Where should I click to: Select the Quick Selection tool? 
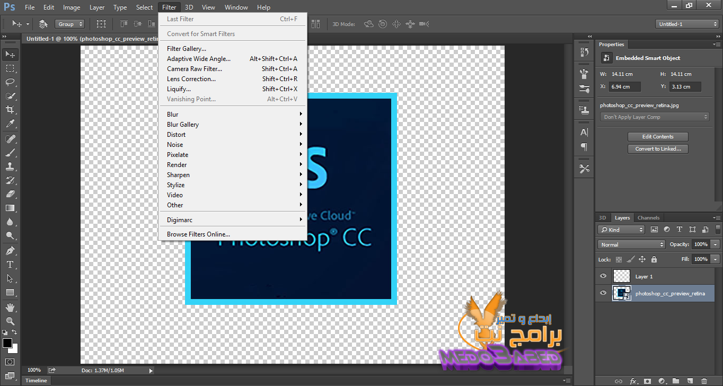point(10,96)
